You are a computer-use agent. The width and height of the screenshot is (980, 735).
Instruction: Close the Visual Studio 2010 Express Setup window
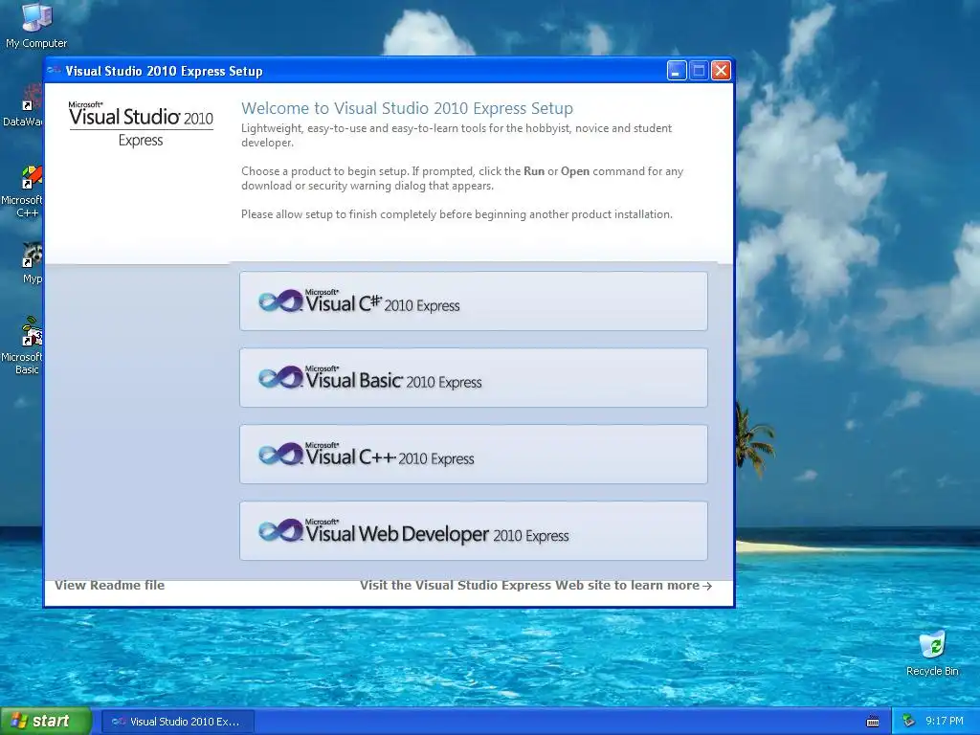click(x=722, y=71)
